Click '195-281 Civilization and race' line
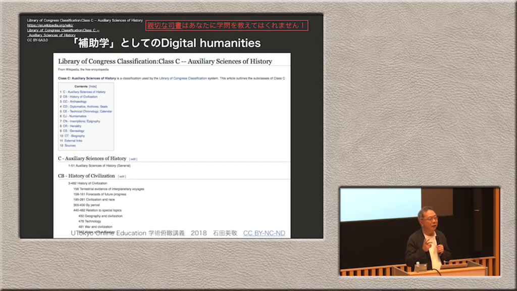 pos(94,200)
